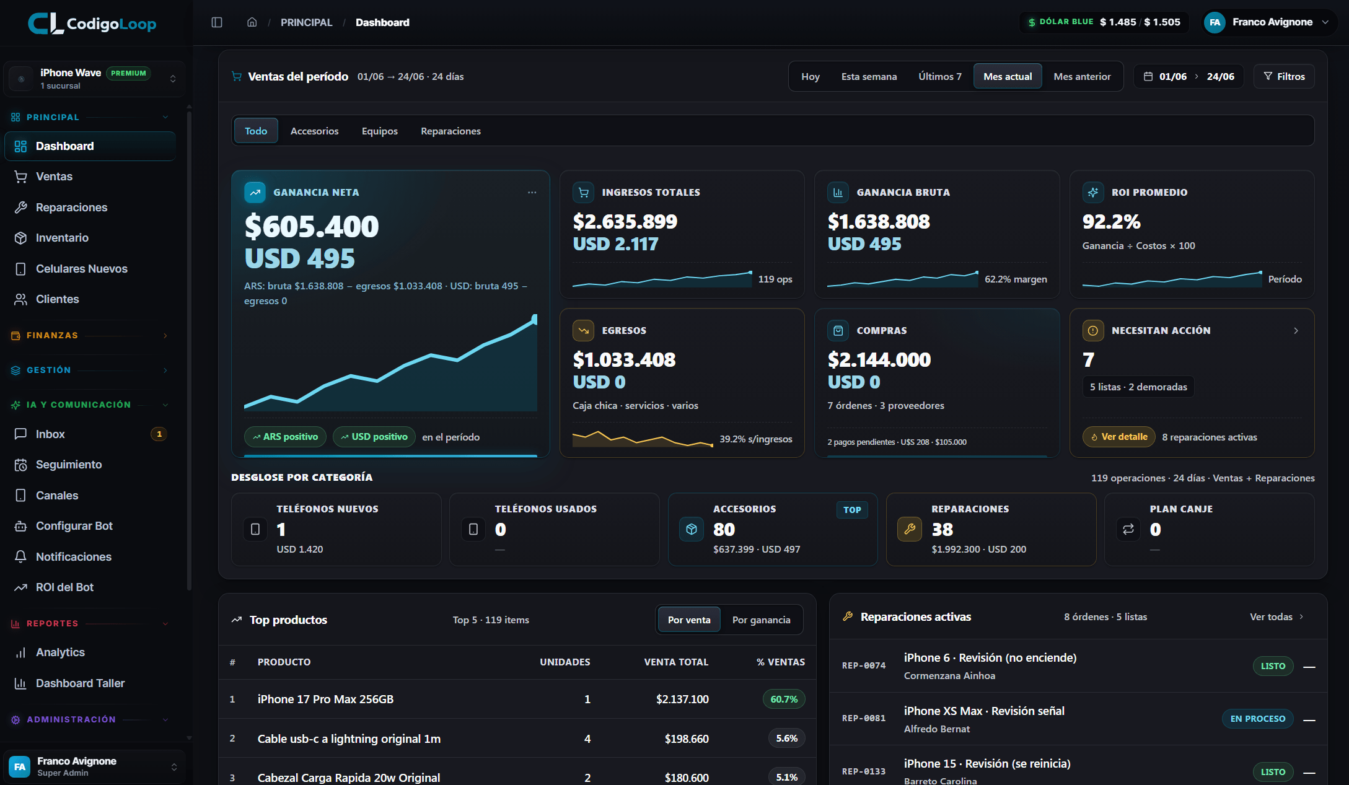Click the sidebar vertical scrollbar
This screenshot has height=785, width=1349.
pyautogui.click(x=189, y=350)
